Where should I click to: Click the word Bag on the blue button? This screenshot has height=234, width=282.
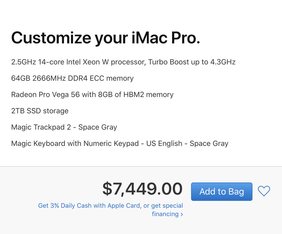[x=236, y=192]
